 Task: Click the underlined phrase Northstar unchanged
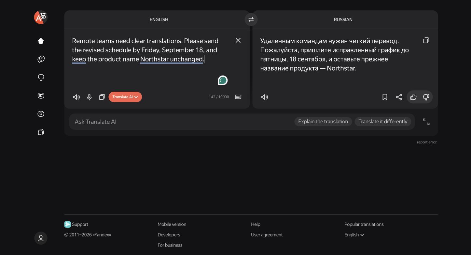click(x=172, y=59)
